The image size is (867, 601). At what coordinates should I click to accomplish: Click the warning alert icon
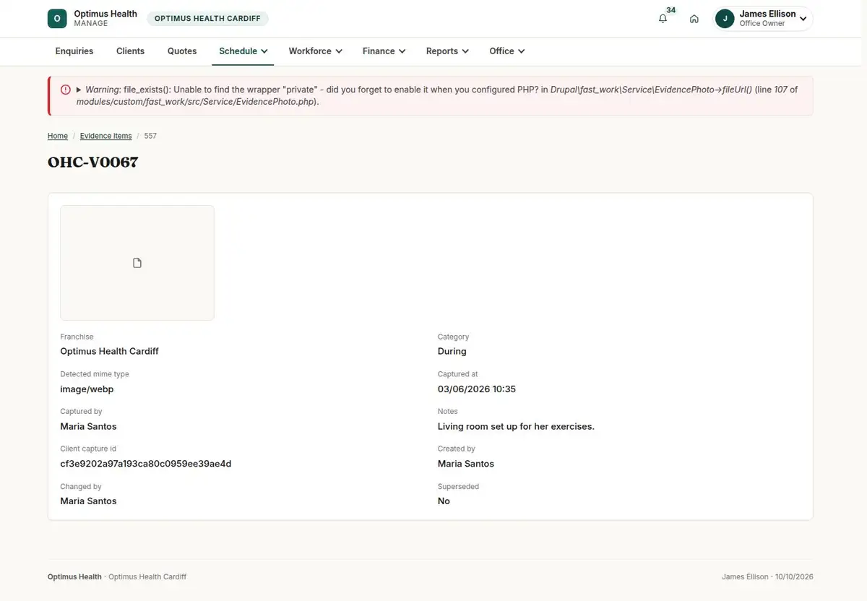point(66,90)
